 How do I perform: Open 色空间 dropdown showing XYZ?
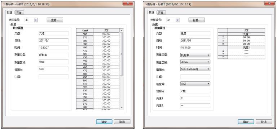[x=195, y=84]
